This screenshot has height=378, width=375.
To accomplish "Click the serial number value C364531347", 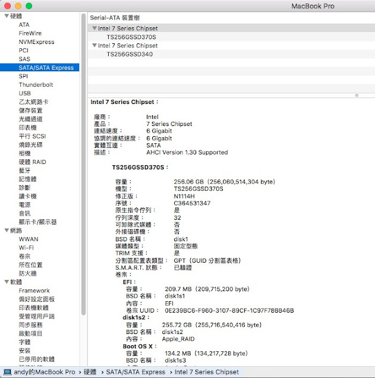I will point(192,203).
